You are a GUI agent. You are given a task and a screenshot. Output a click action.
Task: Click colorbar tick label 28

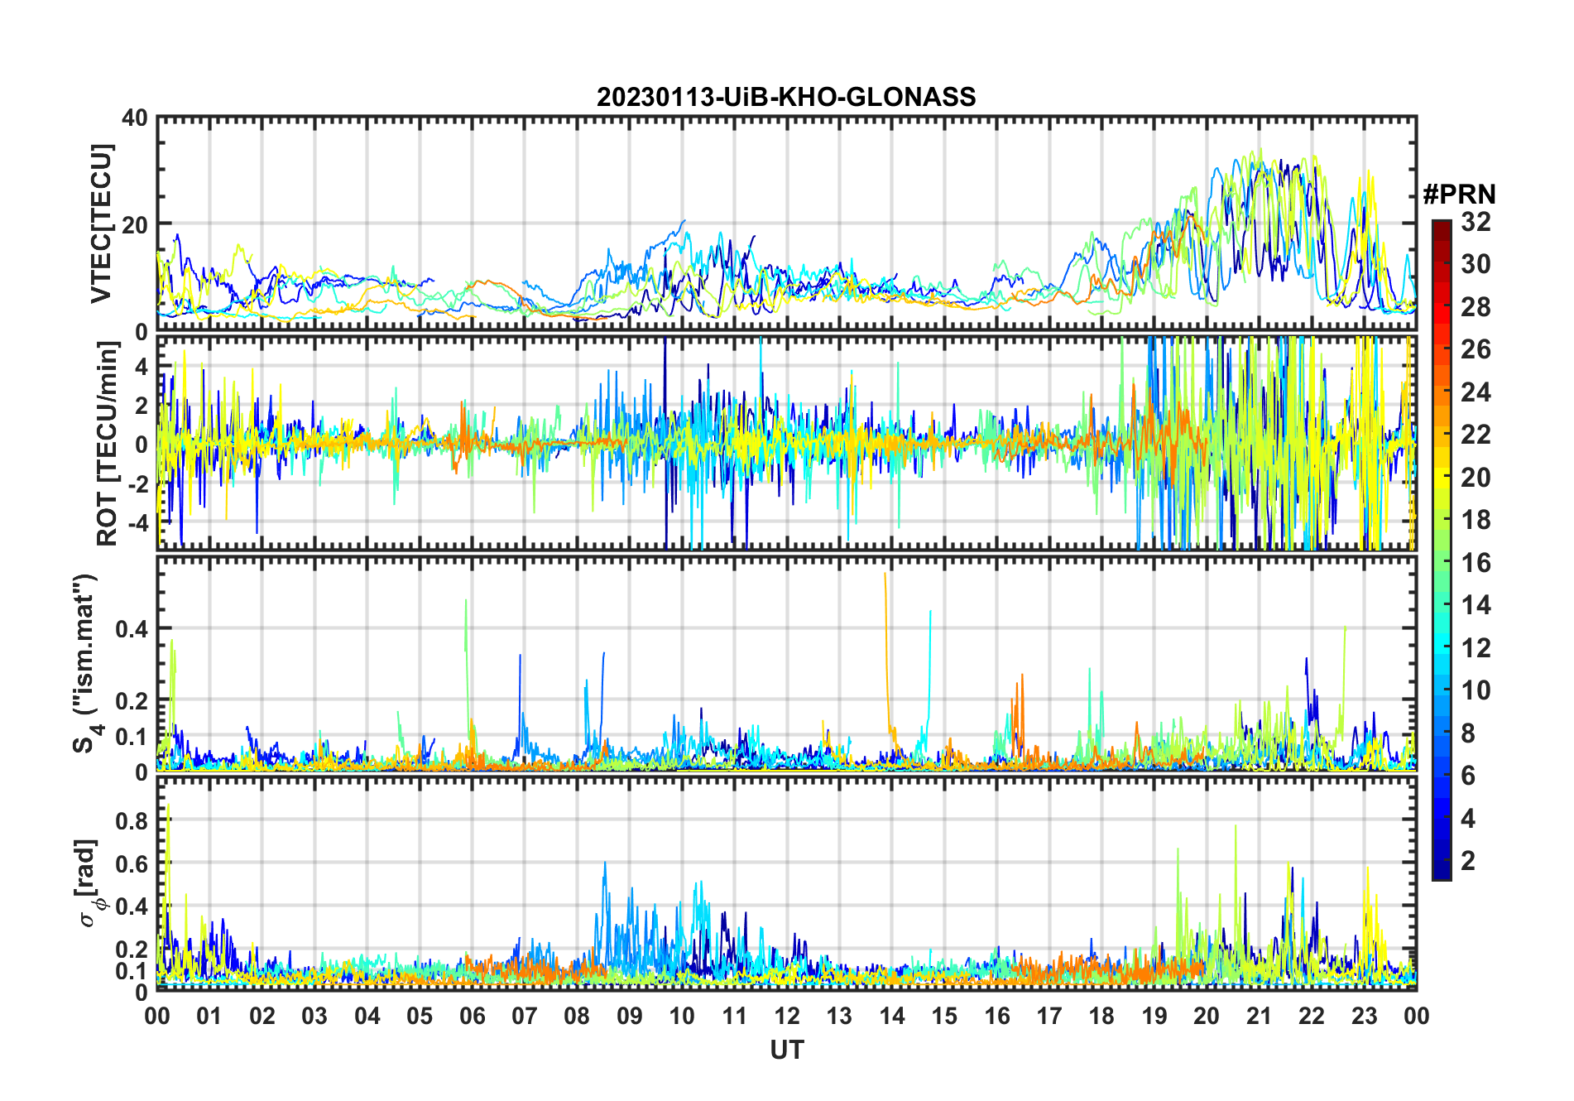point(1476,307)
